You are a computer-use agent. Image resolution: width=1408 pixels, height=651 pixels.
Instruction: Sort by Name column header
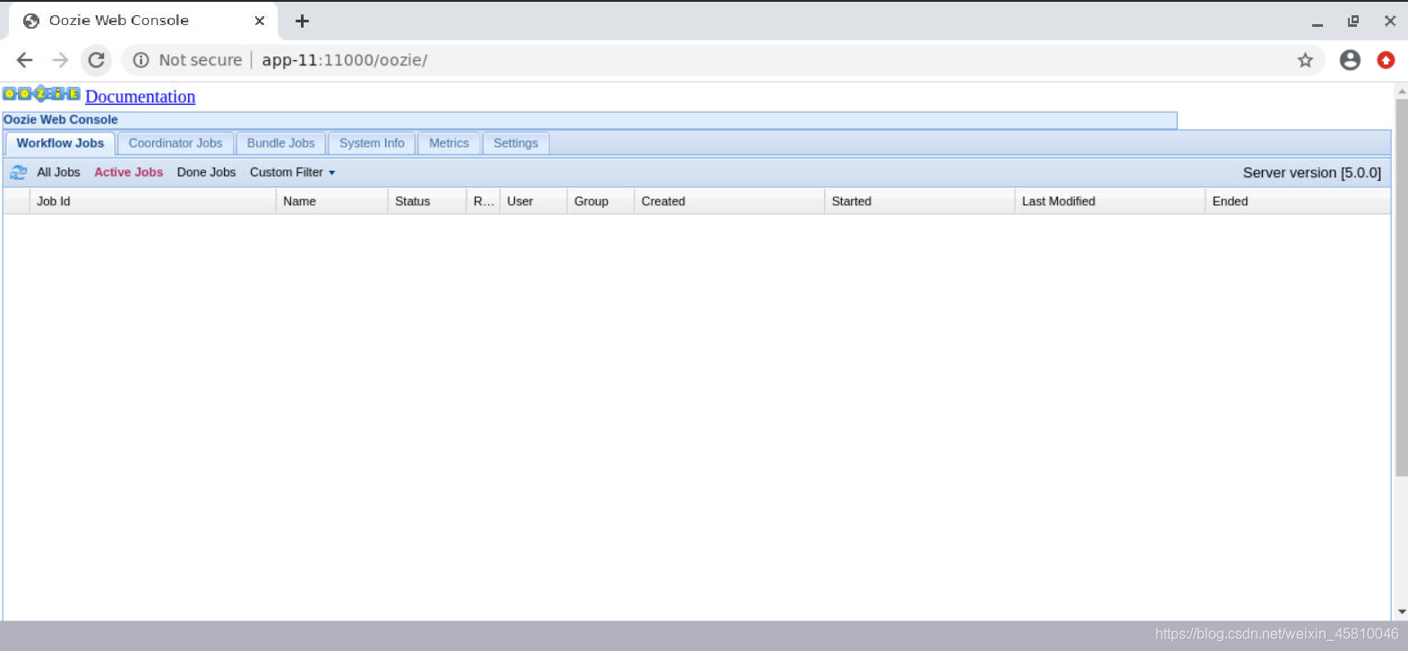(x=331, y=201)
